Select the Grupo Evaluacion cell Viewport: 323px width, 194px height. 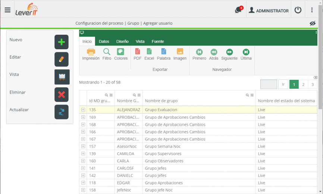199,110
